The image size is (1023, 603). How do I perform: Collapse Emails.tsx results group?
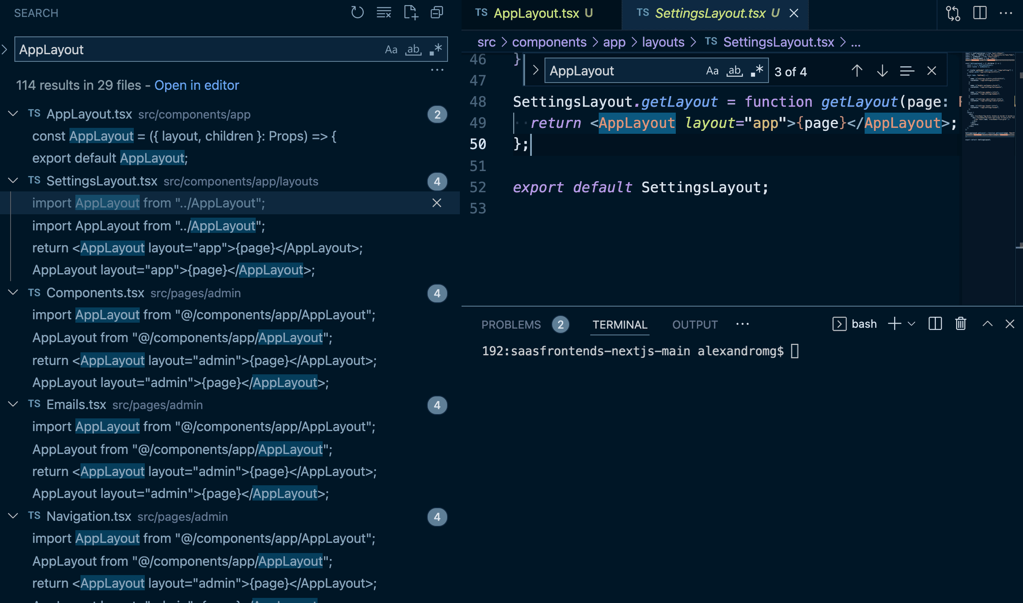click(13, 404)
